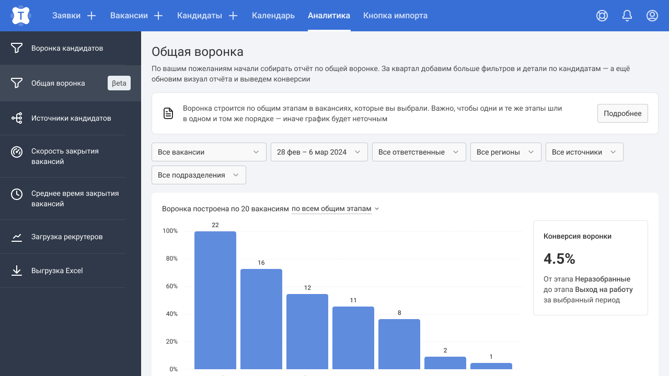Click Конверсия воронки card title

click(x=578, y=236)
